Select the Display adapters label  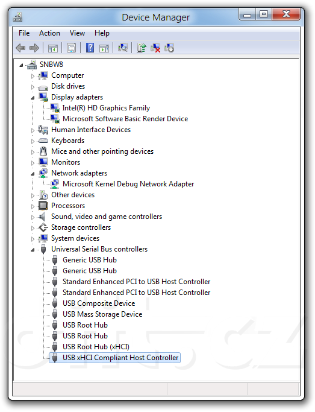click(77, 97)
